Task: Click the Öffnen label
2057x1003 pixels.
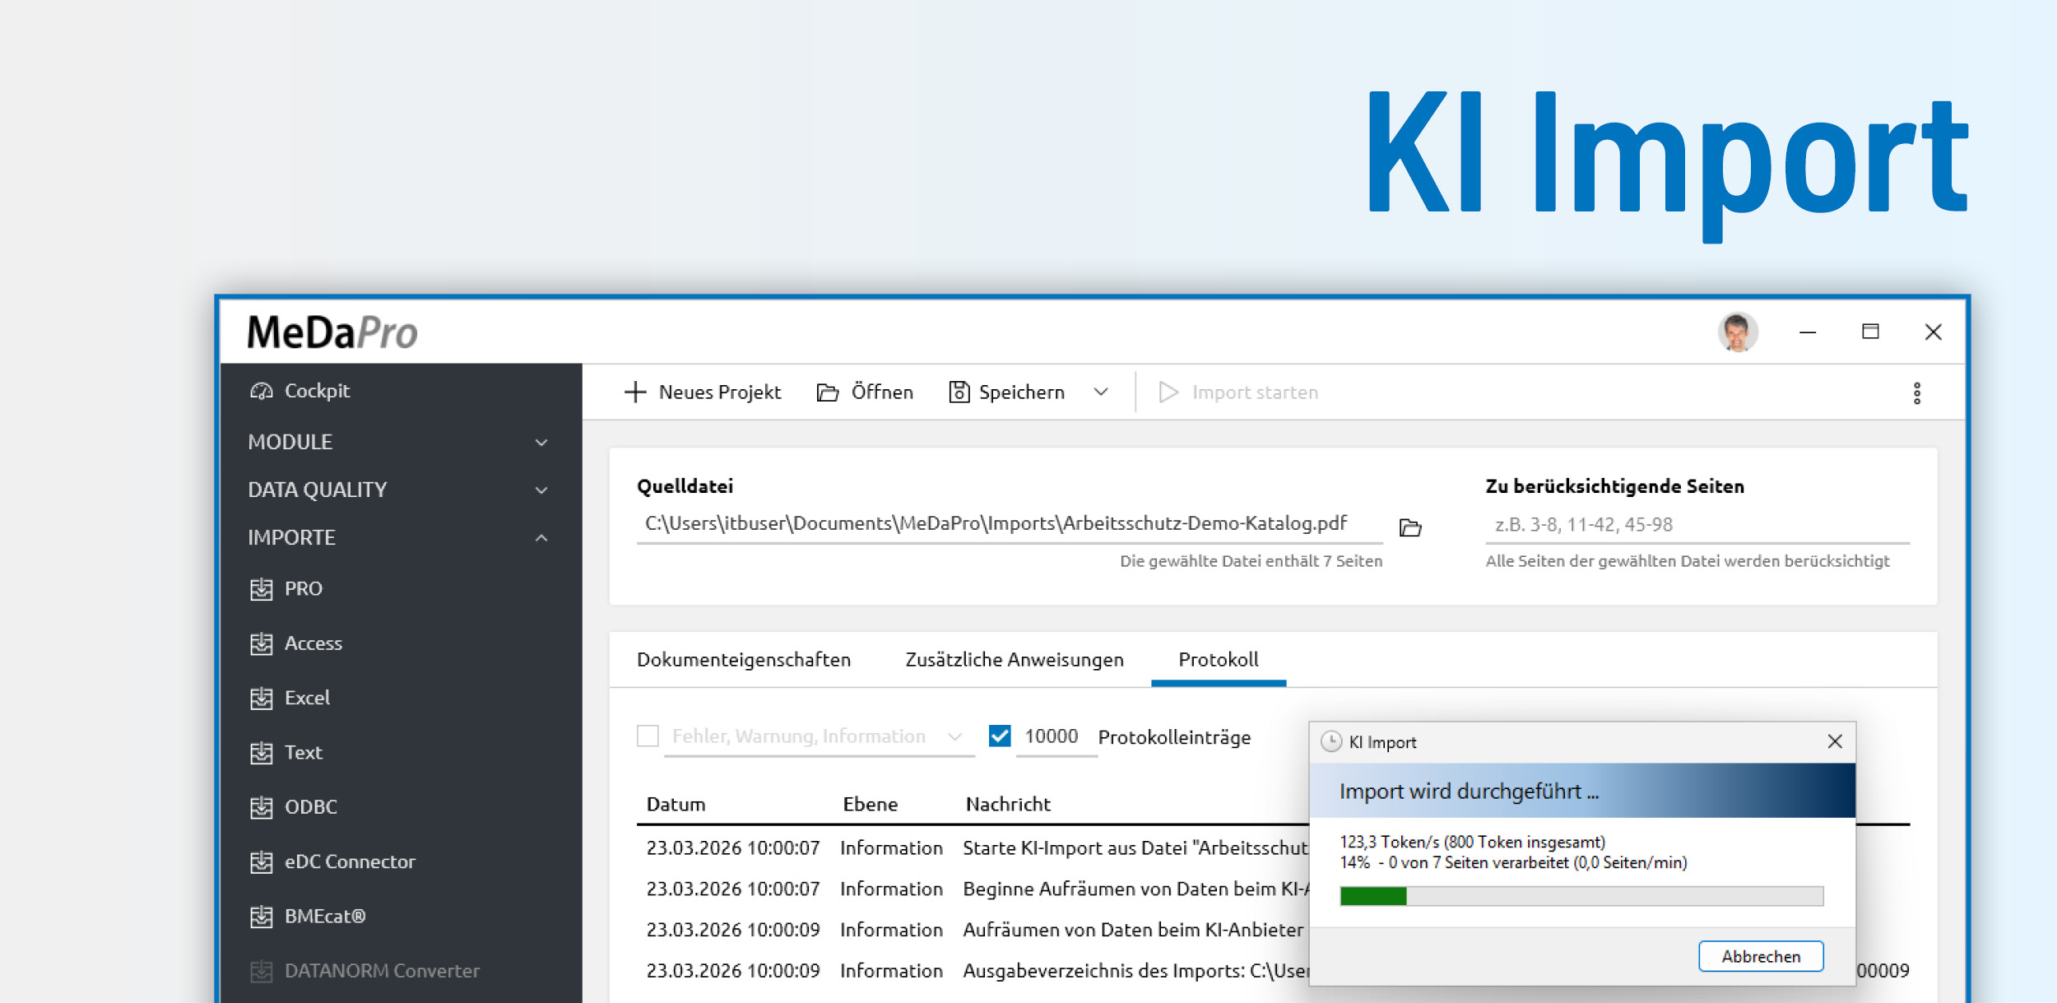Action: (882, 392)
